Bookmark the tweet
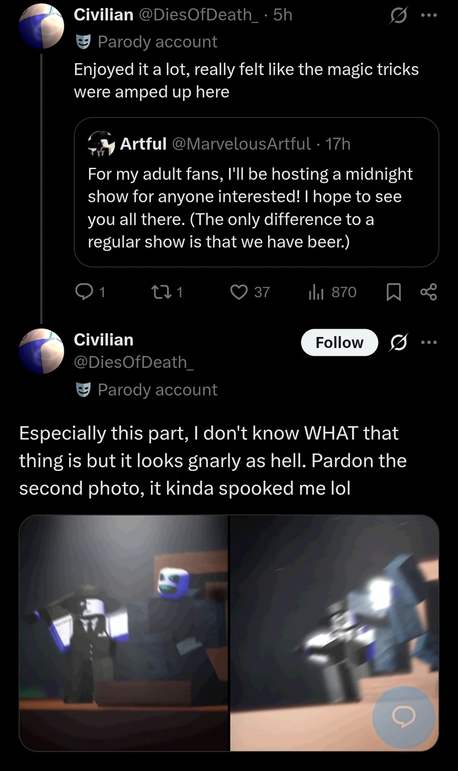Screen dimensions: 458x771 [x=393, y=293]
